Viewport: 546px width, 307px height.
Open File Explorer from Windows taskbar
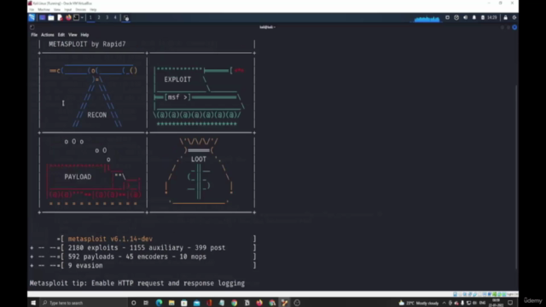click(x=171, y=303)
